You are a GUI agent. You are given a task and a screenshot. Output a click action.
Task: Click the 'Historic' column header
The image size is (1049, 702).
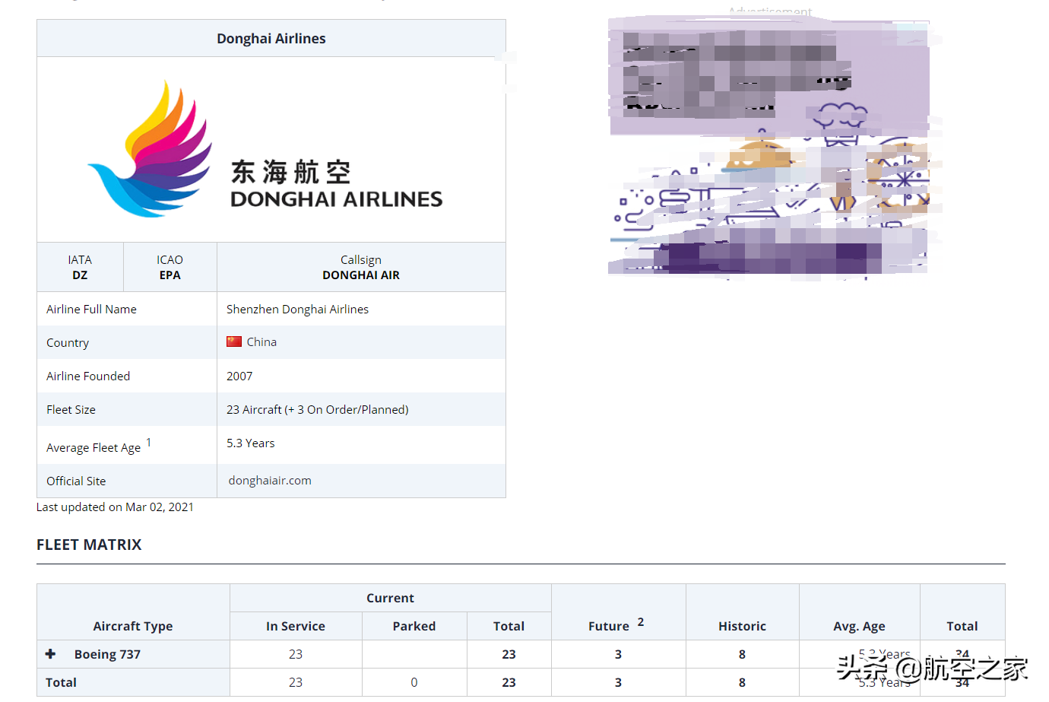coord(742,626)
